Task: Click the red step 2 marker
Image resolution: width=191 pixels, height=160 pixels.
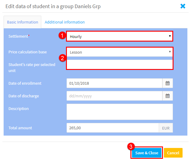Action: tap(62, 58)
